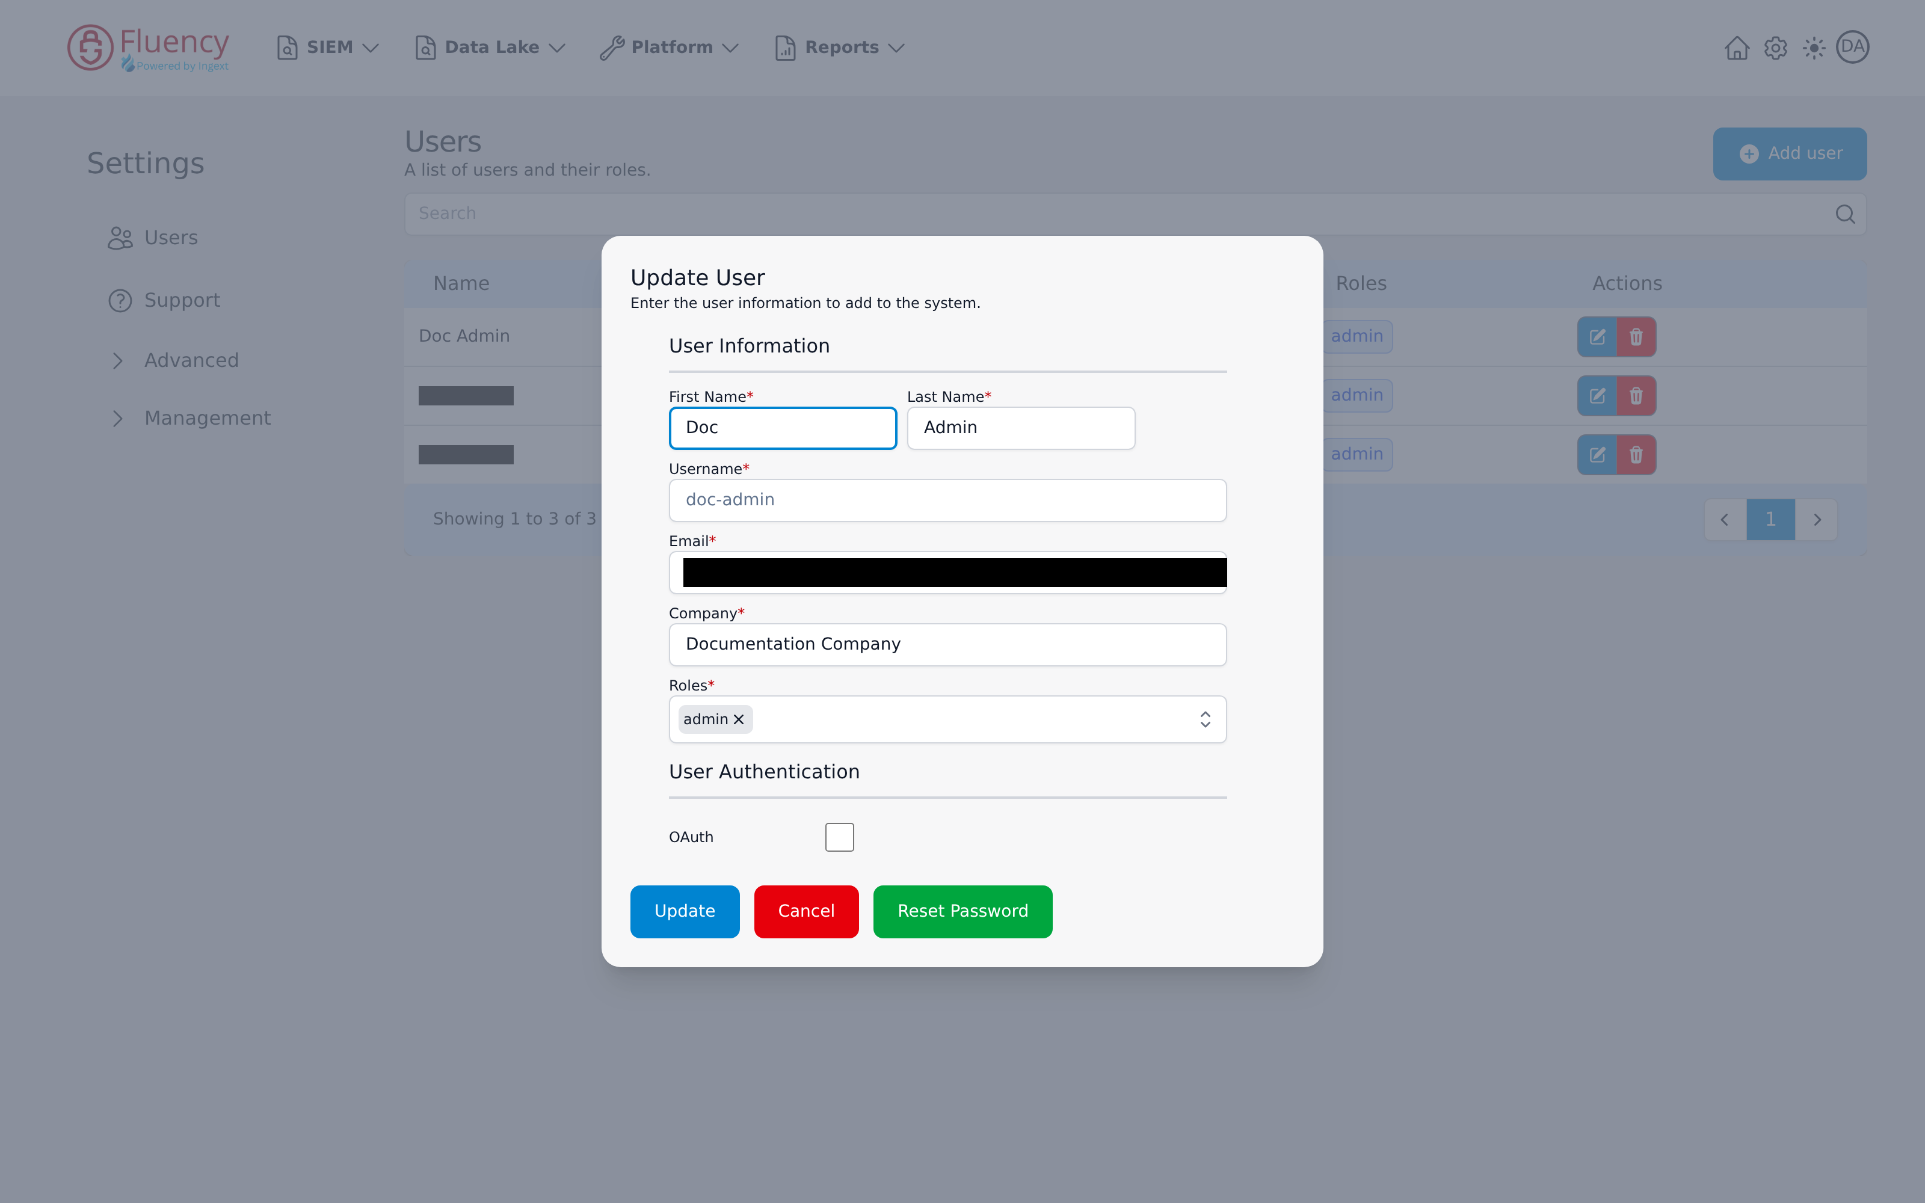Image resolution: width=1925 pixels, height=1203 pixels.
Task: Click the users Search box
Action: pos(1135,214)
